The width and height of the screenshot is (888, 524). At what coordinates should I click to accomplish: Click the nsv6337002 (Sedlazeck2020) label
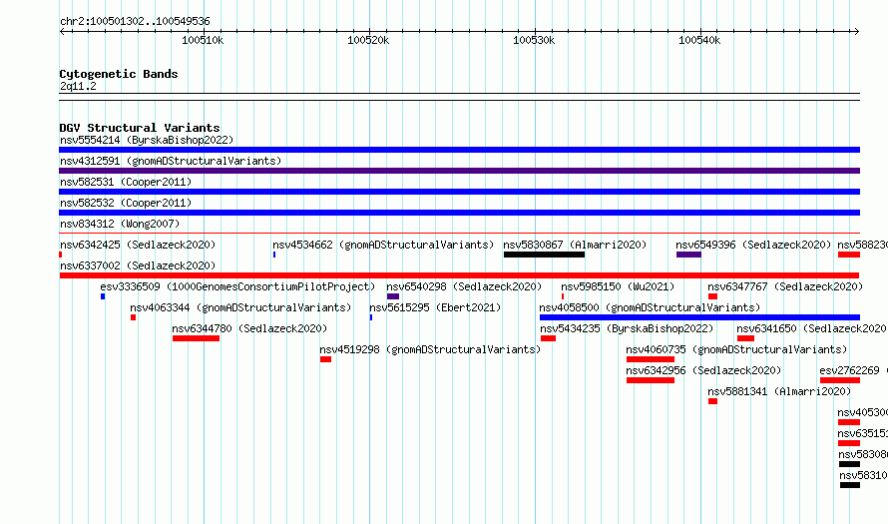[138, 265]
